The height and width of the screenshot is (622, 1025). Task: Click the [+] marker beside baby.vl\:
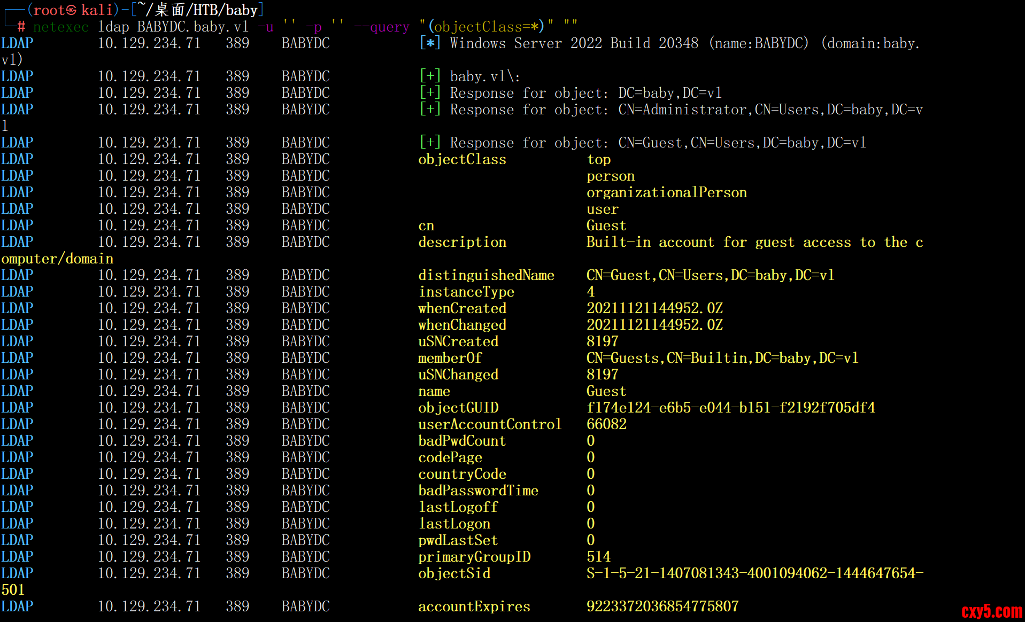430,76
